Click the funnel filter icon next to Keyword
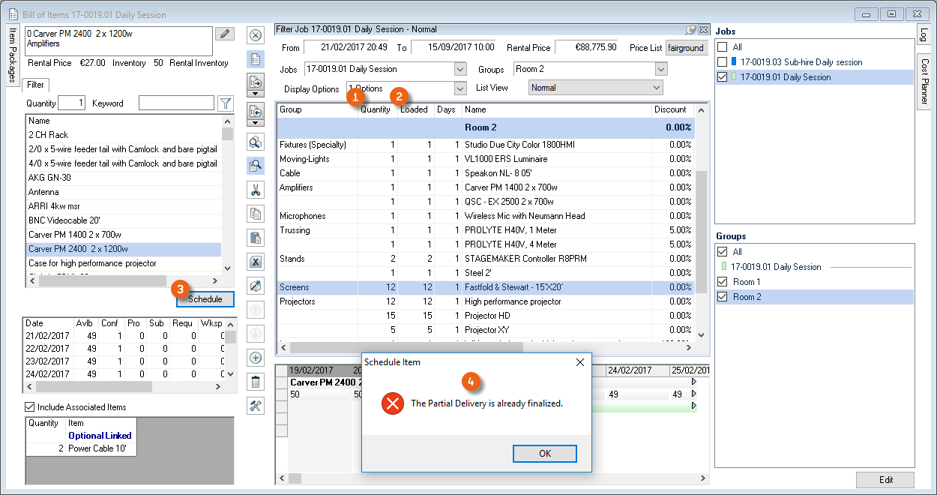This screenshot has height=495, width=937. click(225, 103)
